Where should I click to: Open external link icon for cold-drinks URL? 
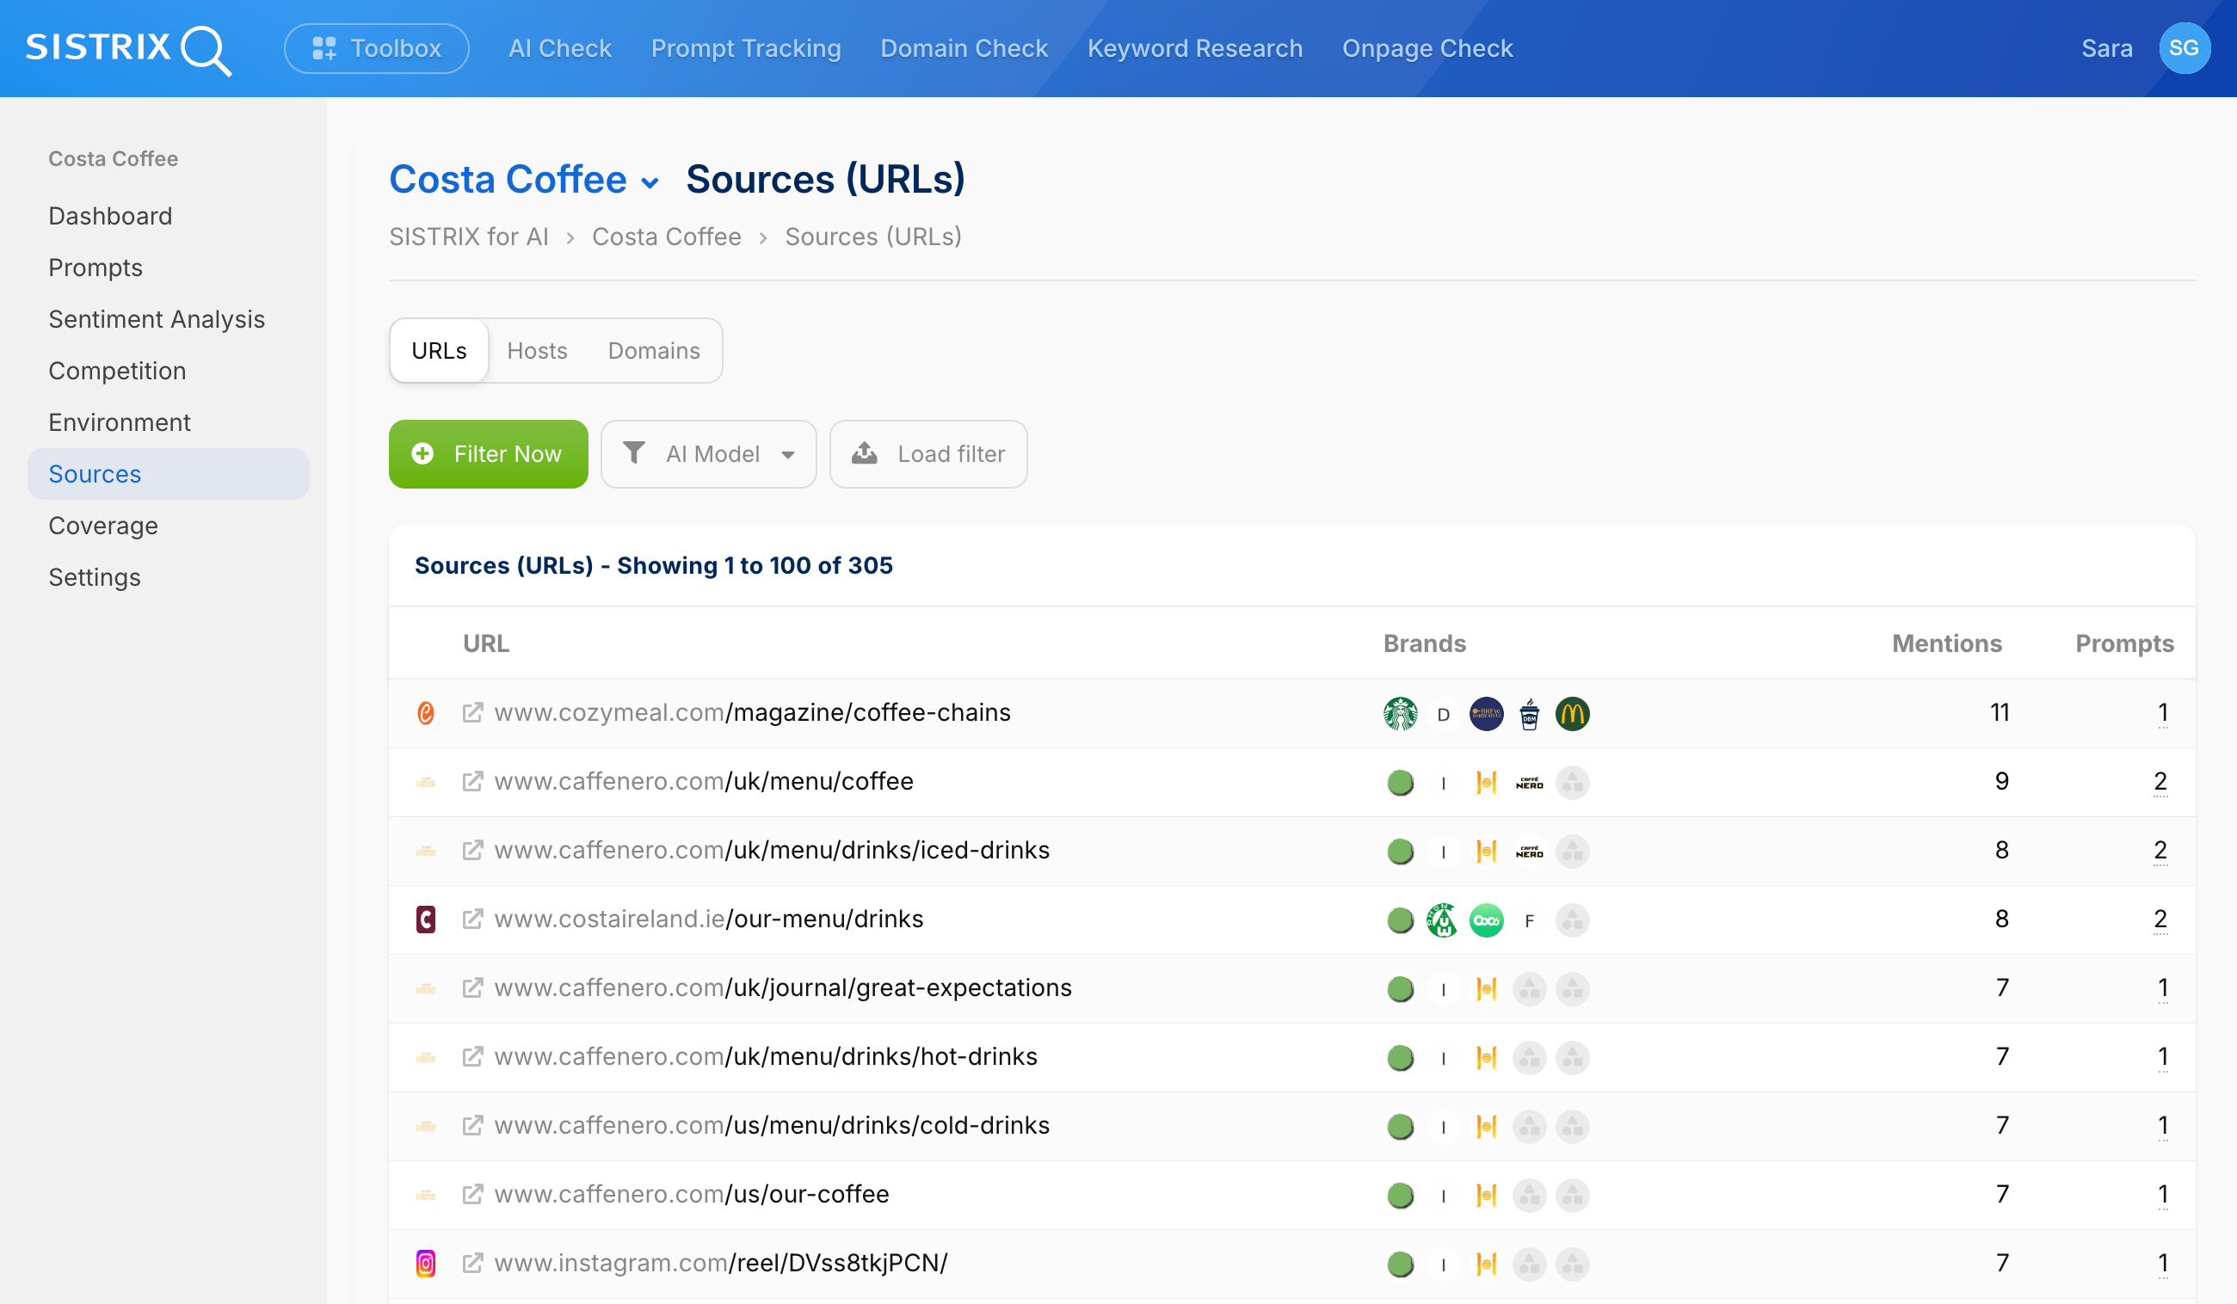pyautogui.click(x=472, y=1125)
